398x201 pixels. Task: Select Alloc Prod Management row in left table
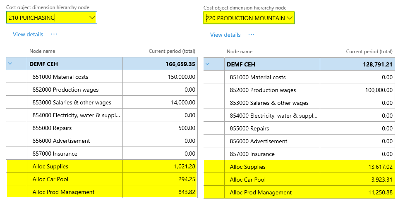[x=63, y=192]
